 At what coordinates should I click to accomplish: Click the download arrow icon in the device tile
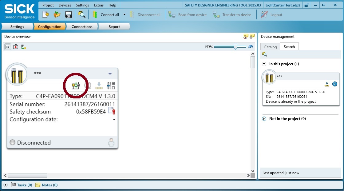coord(99,86)
